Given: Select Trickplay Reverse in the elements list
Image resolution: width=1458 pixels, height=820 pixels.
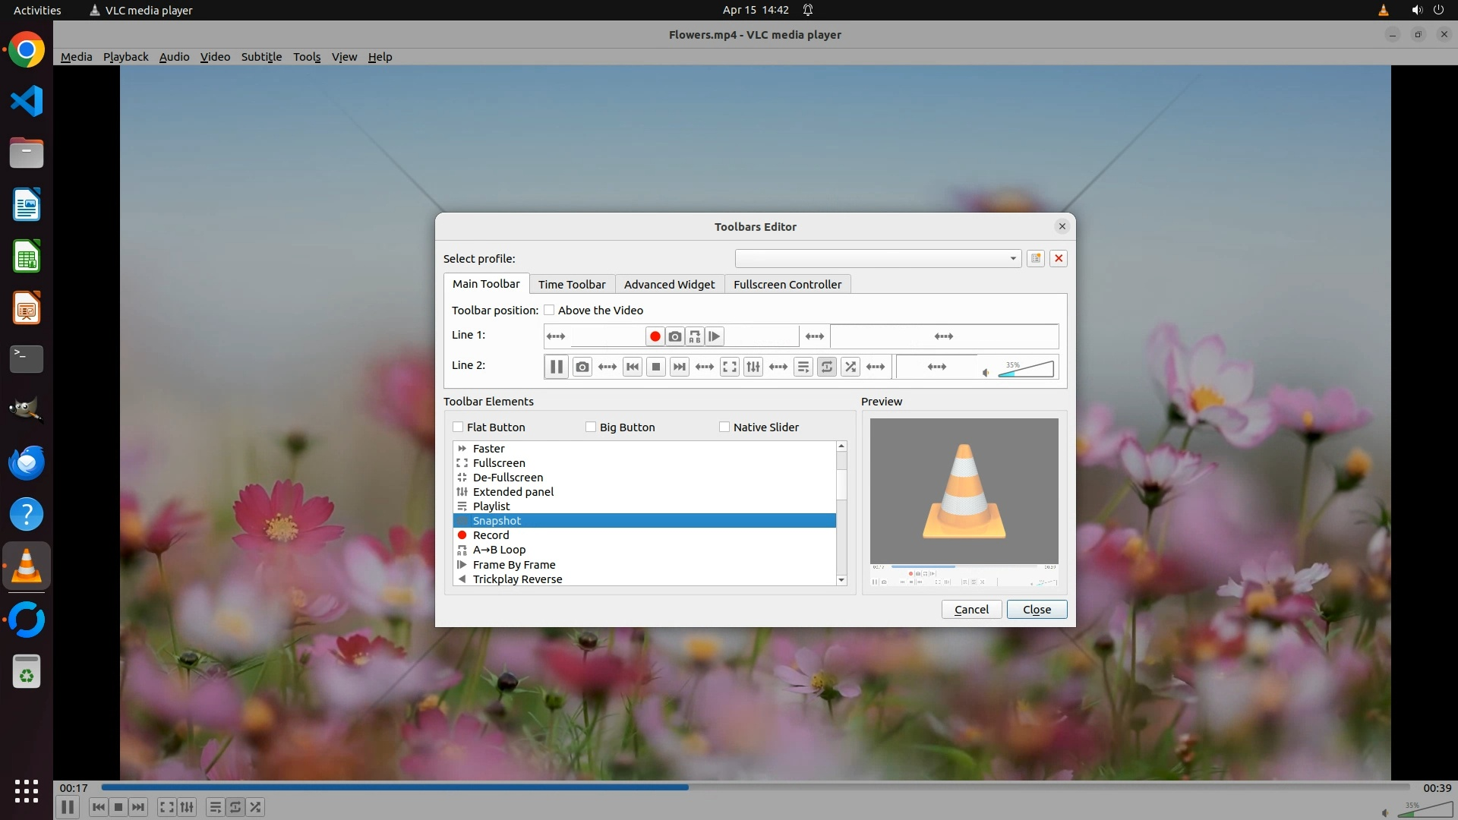Looking at the screenshot, I should point(517,579).
